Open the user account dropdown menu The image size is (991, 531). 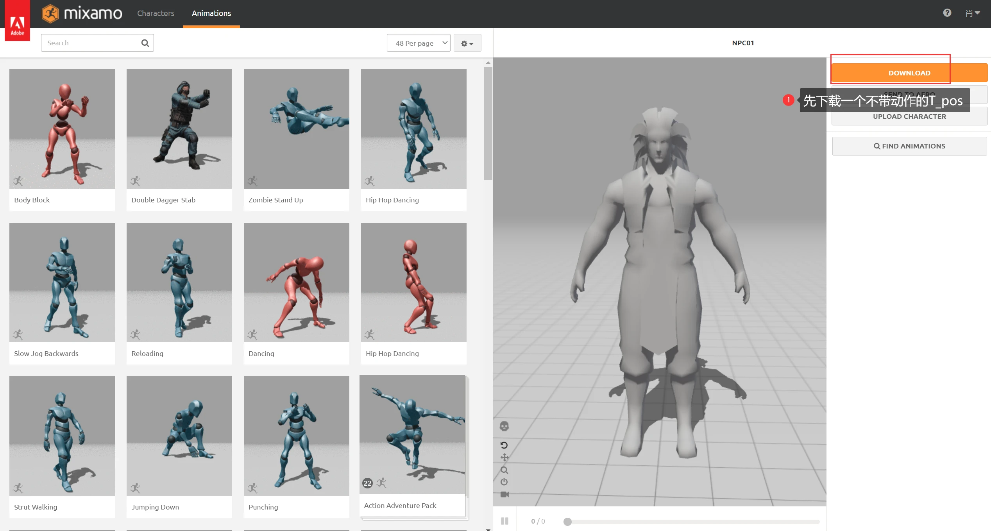pyautogui.click(x=972, y=13)
